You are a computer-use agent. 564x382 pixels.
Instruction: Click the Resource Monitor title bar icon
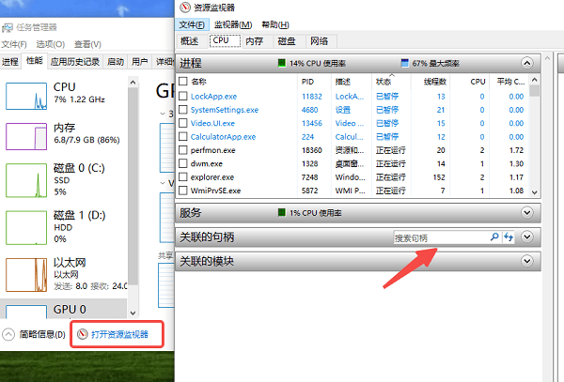click(185, 8)
